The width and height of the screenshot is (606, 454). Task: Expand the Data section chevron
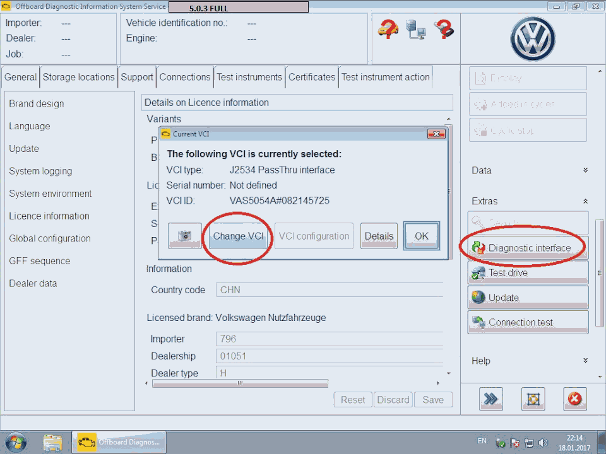[585, 170]
